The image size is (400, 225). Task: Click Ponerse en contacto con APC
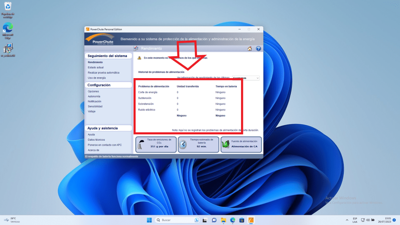point(105,145)
